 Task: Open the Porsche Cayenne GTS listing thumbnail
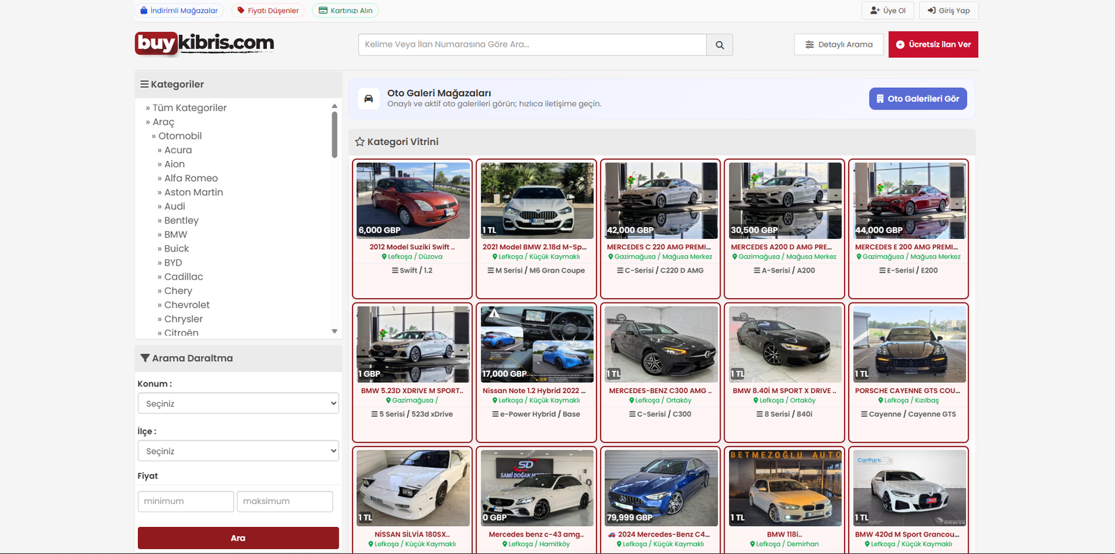(x=909, y=344)
